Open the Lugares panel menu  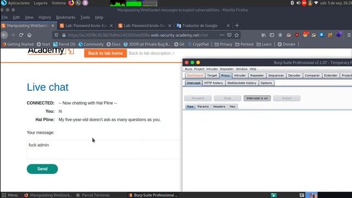(40, 3)
